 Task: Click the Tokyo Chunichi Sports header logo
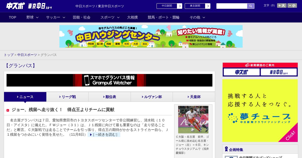[40, 6]
